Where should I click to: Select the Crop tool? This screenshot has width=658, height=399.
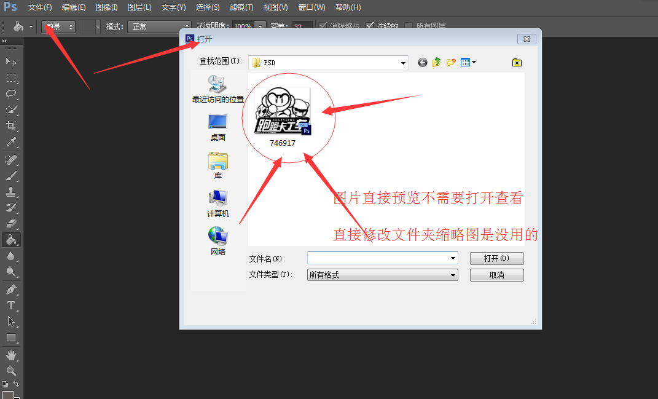(11, 126)
